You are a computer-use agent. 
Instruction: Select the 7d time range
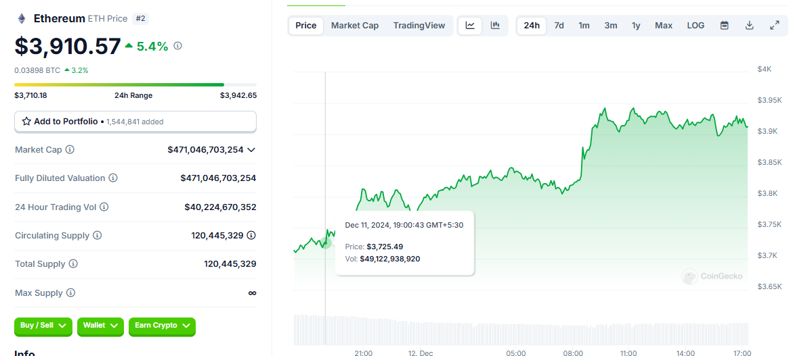559,26
